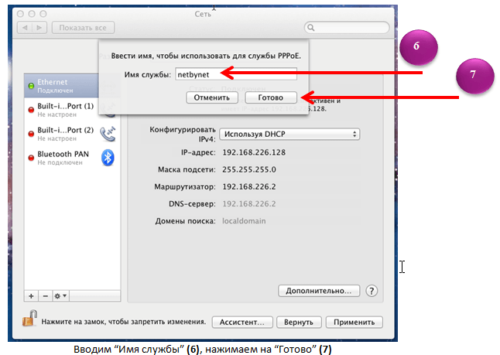500x355 pixels.
Task: Open the Конфигурировать IPv4 dropdown
Action: pyautogui.click(x=289, y=134)
